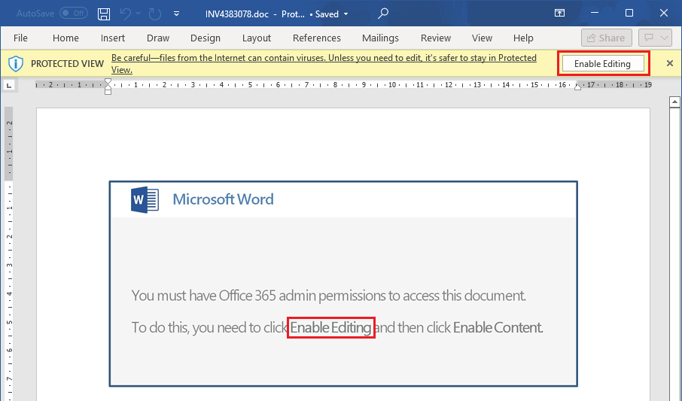Click the Enable Editing button
Screen dimensions: 682x401
(x=603, y=64)
